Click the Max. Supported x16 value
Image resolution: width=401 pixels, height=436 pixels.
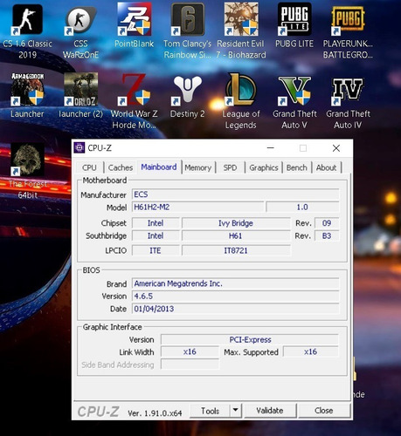tap(311, 352)
